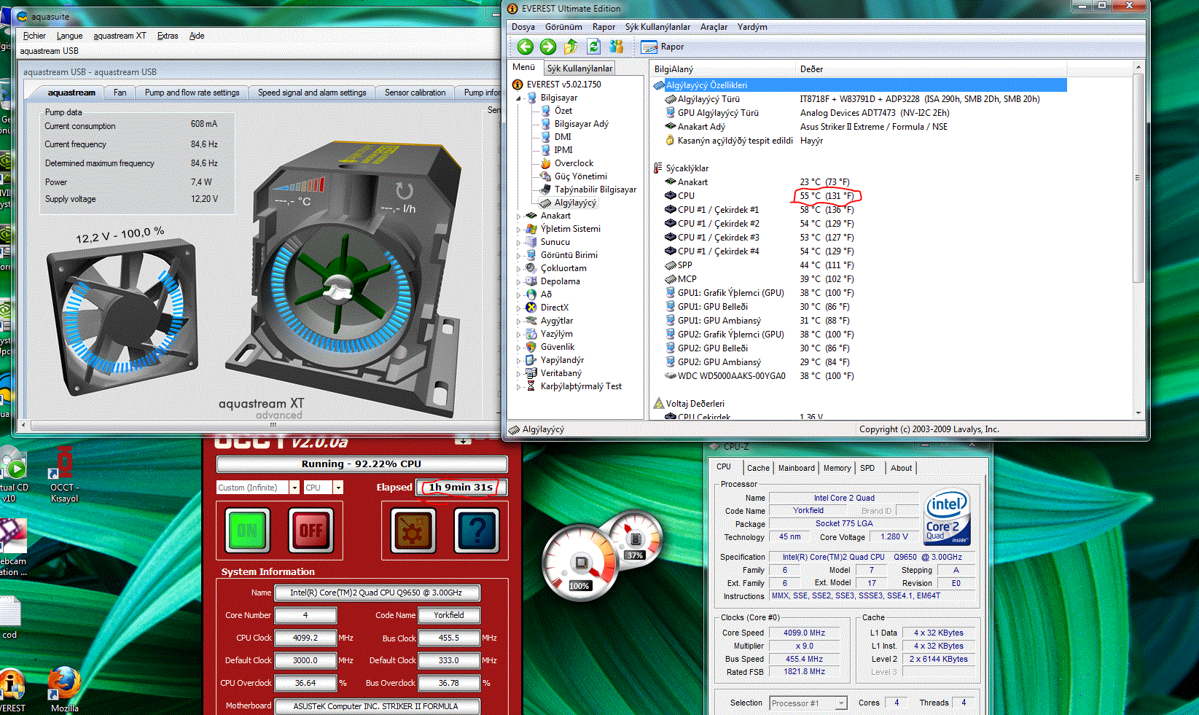The image size is (1199, 715).
Task: Click the green Back arrow in EVEREST toolbar
Action: coord(525,47)
